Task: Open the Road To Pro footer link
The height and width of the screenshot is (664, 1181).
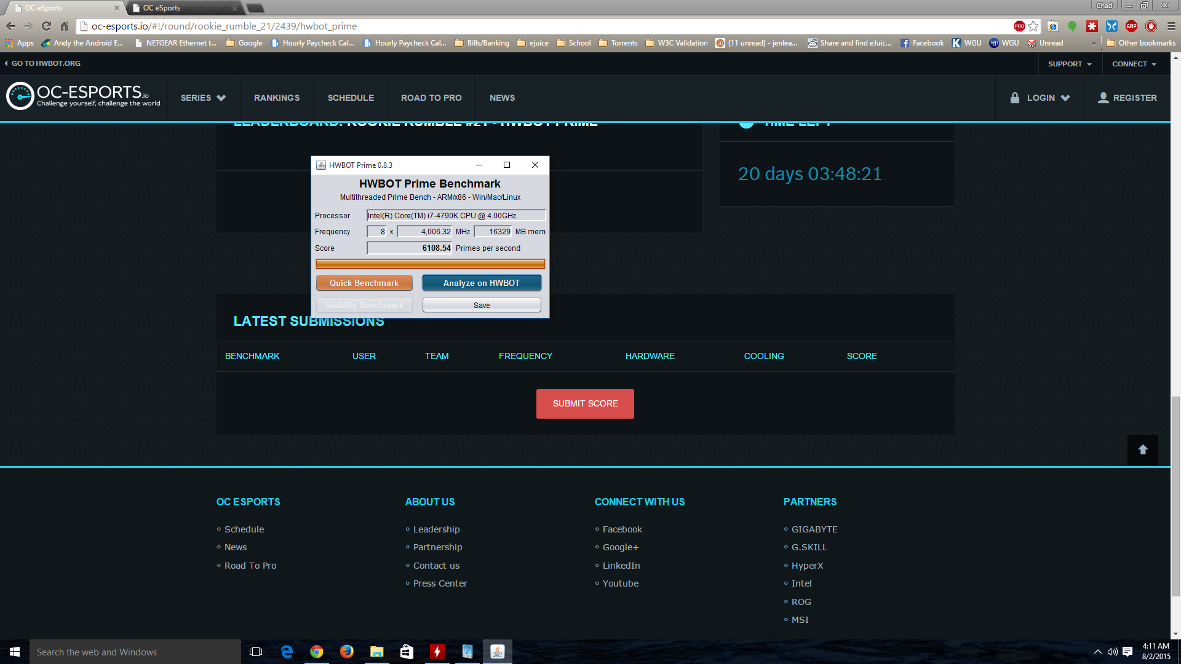Action: [x=250, y=566]
